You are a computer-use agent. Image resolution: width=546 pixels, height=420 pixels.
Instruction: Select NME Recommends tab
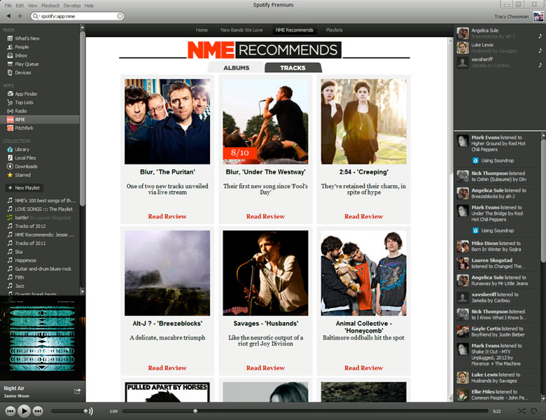click(294, 30)
